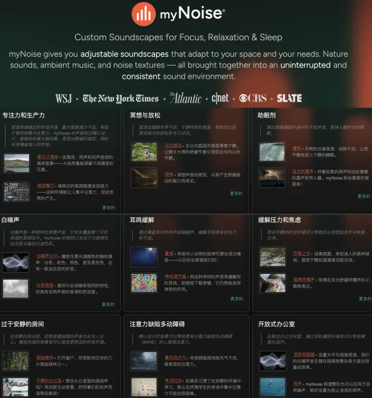Open the colorful psychedelic swirl thumbnail

pos(144,283)
